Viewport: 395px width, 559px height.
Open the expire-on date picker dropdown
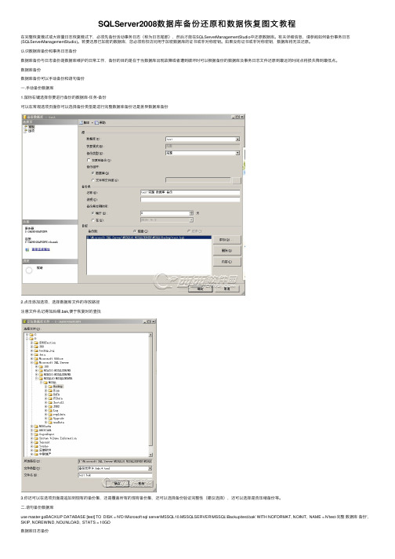191,220
